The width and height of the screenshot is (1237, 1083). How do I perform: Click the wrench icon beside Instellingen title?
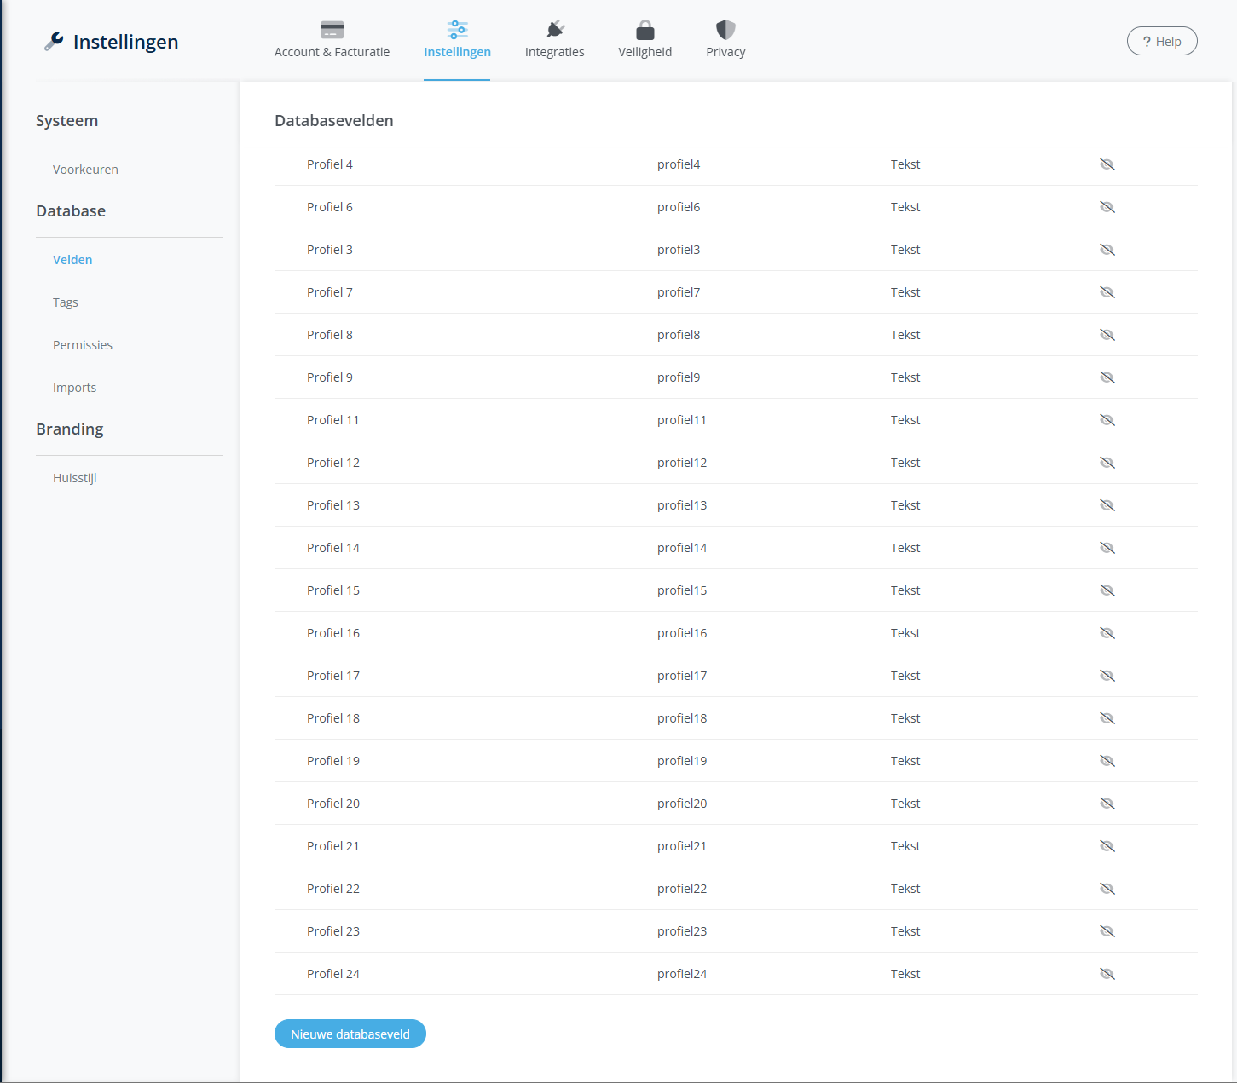(x=54, y=42)
